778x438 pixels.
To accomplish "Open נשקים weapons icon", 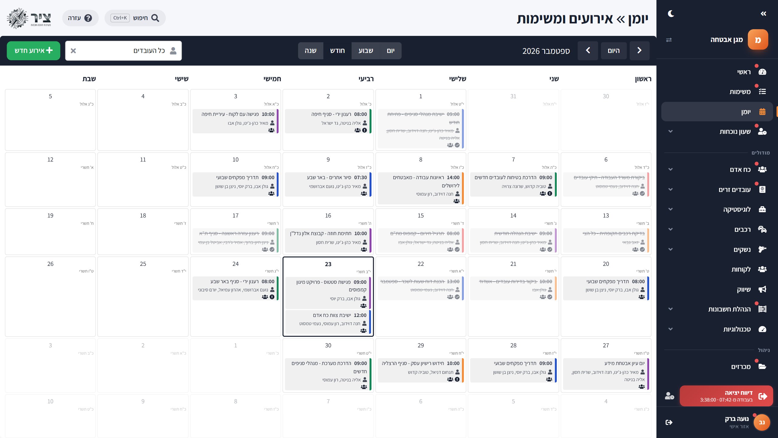I will tap(762, 249).
